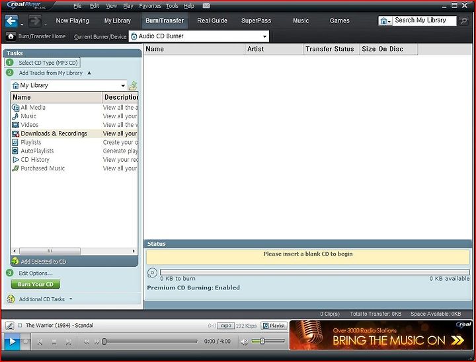Switch to the Real Guide tab

click(x=212, y=20)
